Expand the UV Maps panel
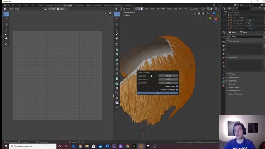Image resolution: width=265 pixels, height=149 pixels. [x=232, y=74]
